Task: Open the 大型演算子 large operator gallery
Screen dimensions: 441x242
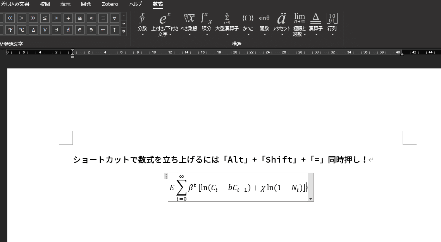Action: tap(227, 24)
